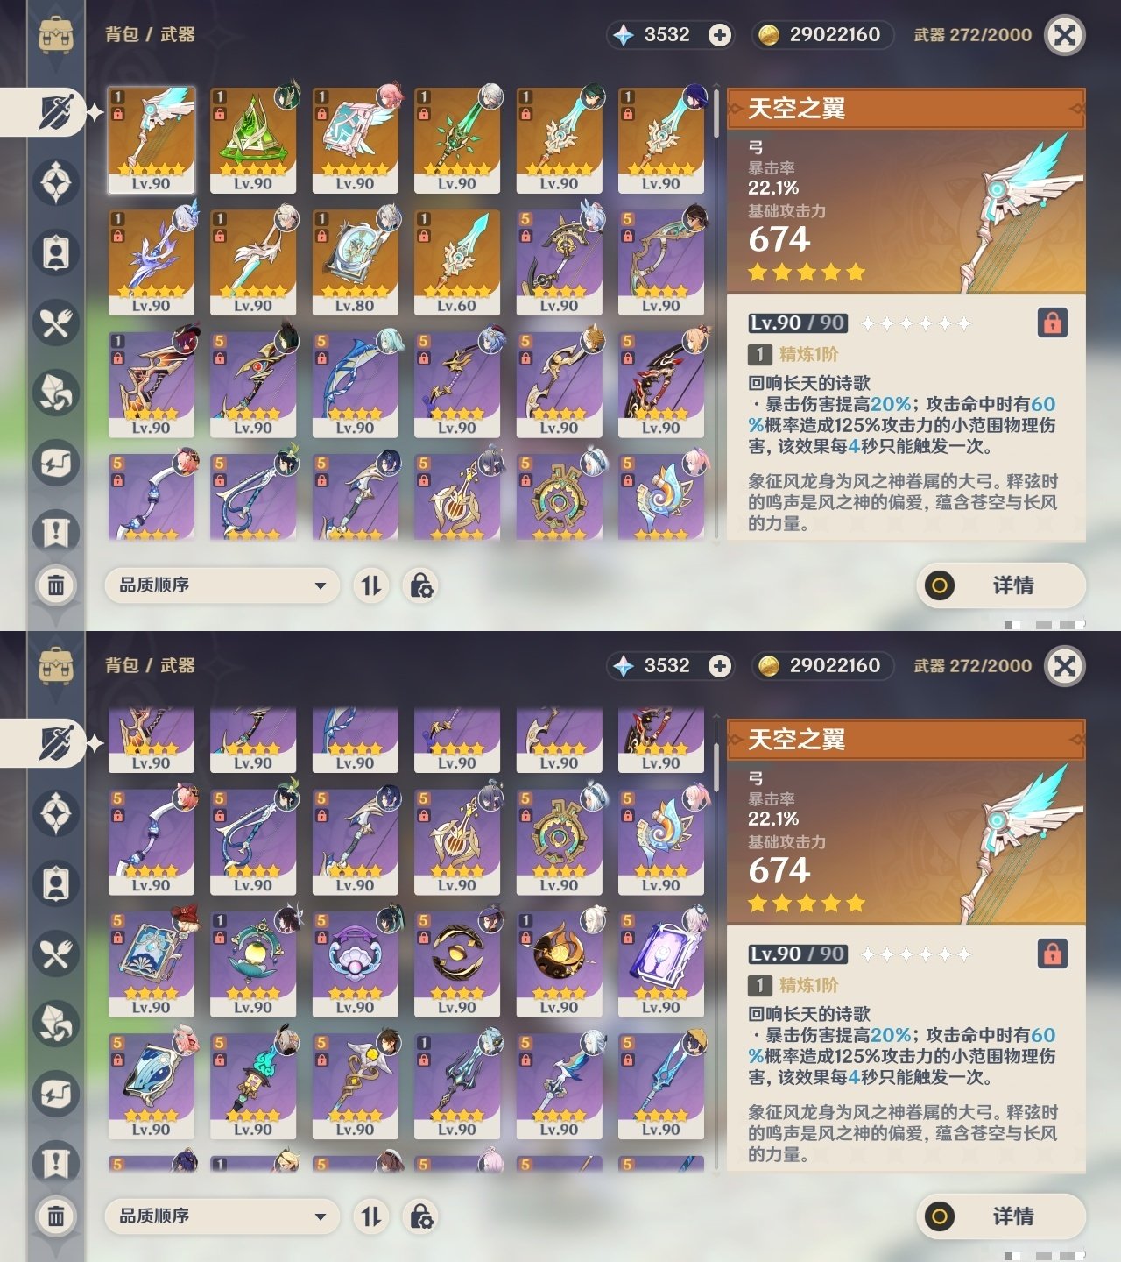Add primogems with plus icon in upper header
This screenshot has height=1262, width=1121.
(720, 35)
